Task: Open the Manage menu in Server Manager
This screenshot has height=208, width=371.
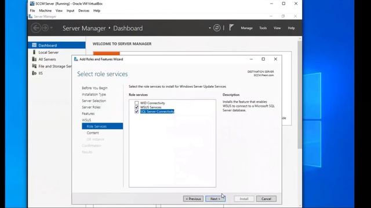Action: (x=246, y=28)
